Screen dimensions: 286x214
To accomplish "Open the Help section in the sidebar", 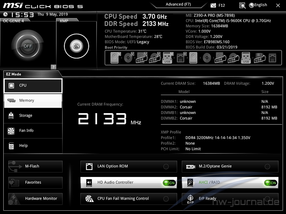I will tap(33, 146).
